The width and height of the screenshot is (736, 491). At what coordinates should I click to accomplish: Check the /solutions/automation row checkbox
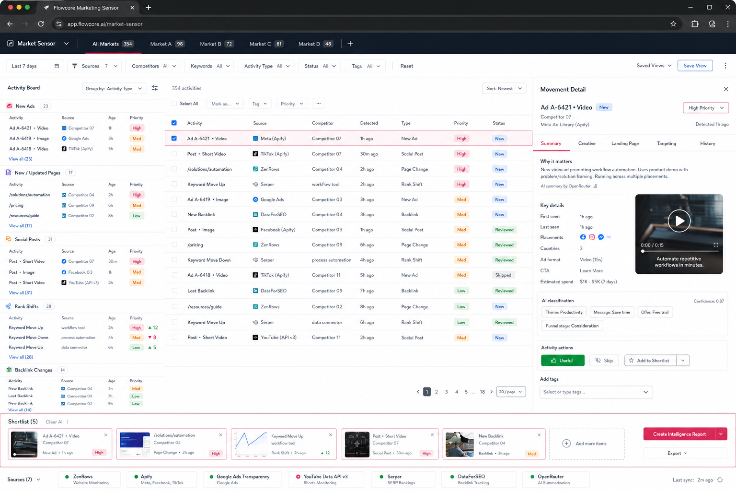click(174, 169)
